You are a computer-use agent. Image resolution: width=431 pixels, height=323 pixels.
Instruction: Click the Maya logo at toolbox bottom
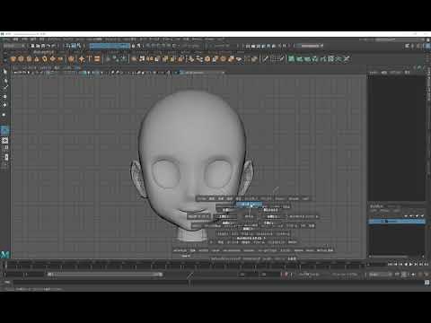point(4,255)
